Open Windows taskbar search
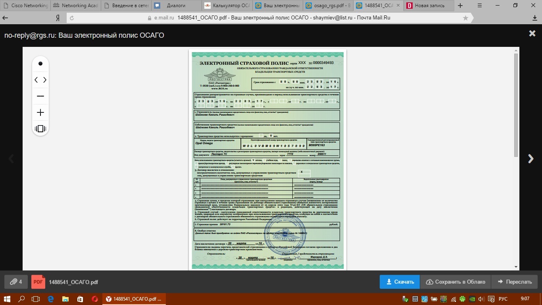Viewport: 542px width, 305px height. tap(22, 299)
